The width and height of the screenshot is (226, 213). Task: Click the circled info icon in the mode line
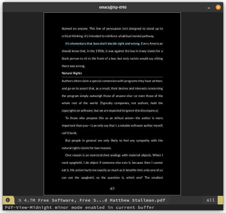coord(8,200)
